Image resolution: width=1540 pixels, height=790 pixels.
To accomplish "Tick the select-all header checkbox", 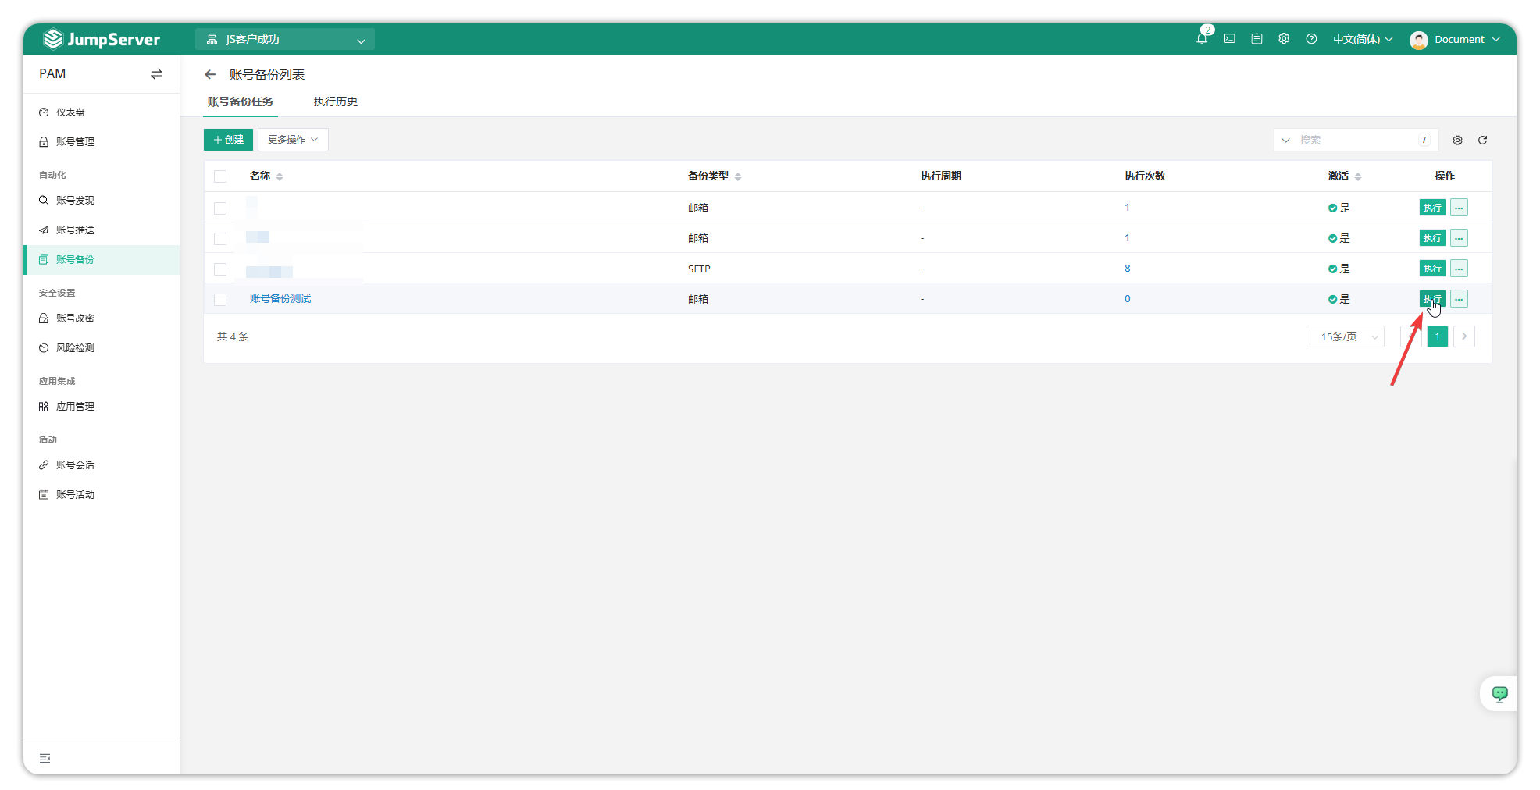I will coord(220,176).
